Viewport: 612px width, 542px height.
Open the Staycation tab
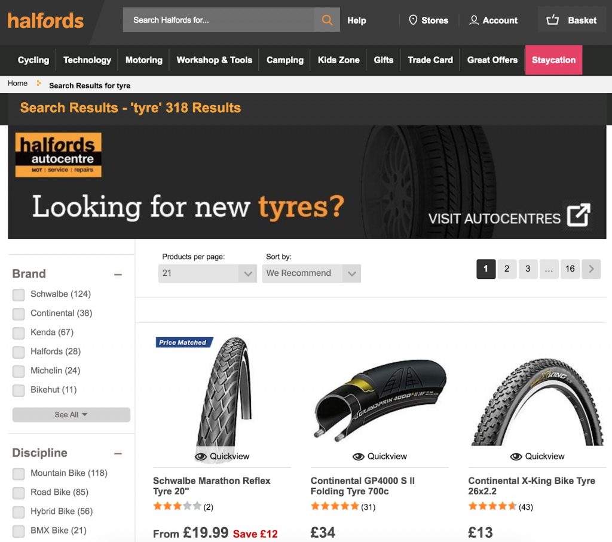coord(553,60)
